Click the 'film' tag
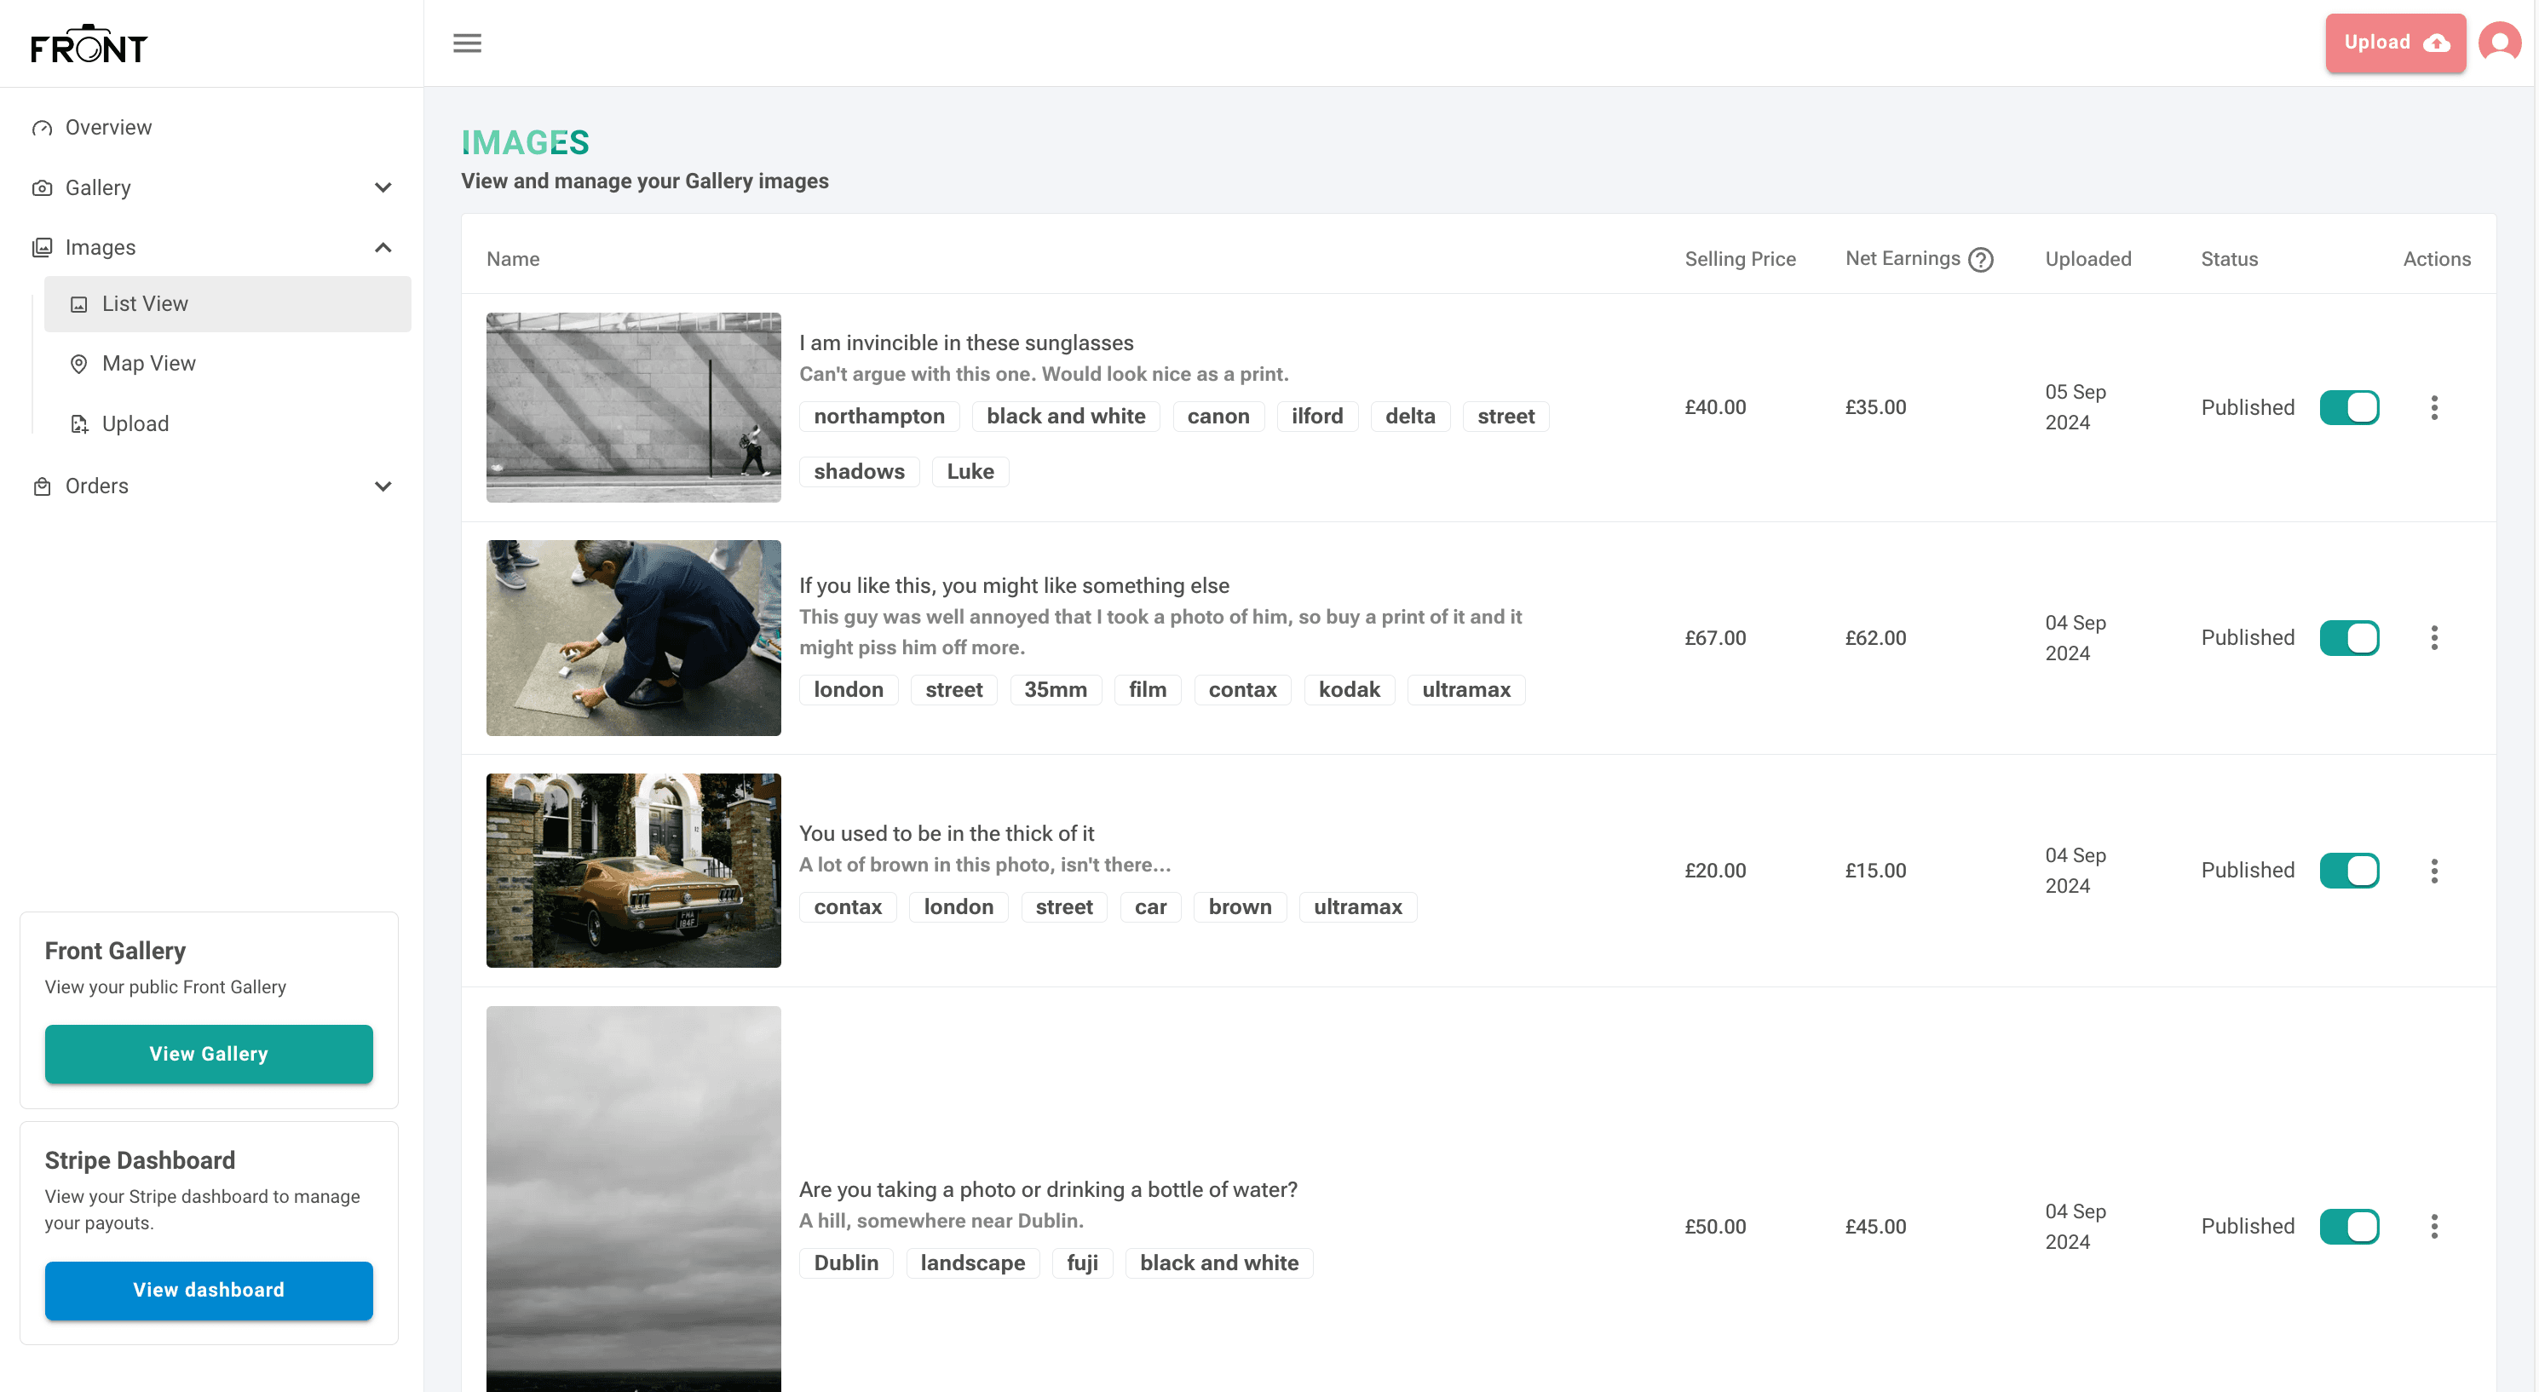2539x1392 pixels. click(1148, 690)
